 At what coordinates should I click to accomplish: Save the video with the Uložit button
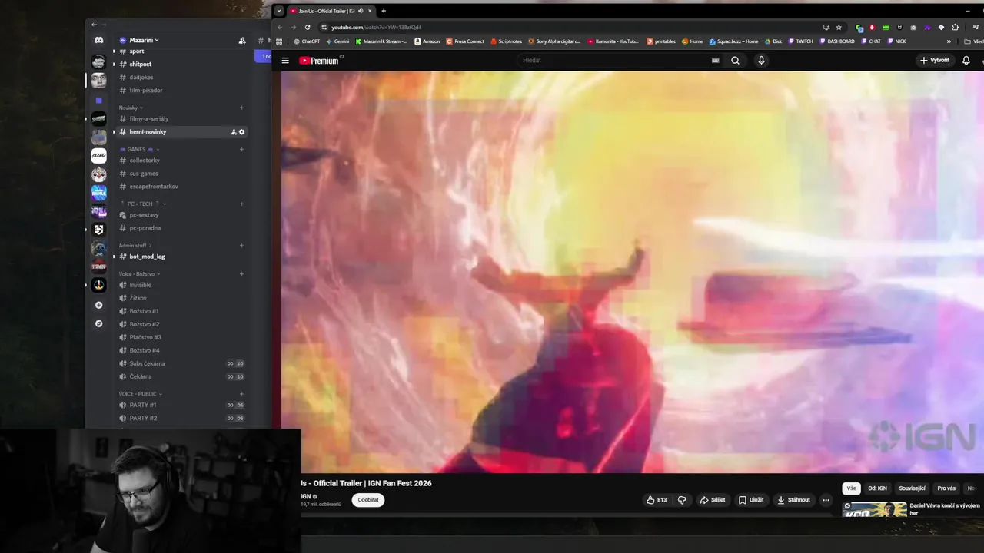point(751,500)
